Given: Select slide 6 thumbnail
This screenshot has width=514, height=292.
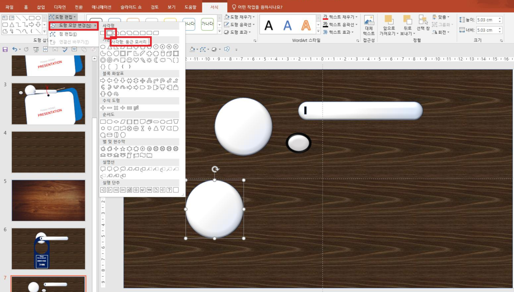Looking at the screenshot, I should [x=48, y=249].
